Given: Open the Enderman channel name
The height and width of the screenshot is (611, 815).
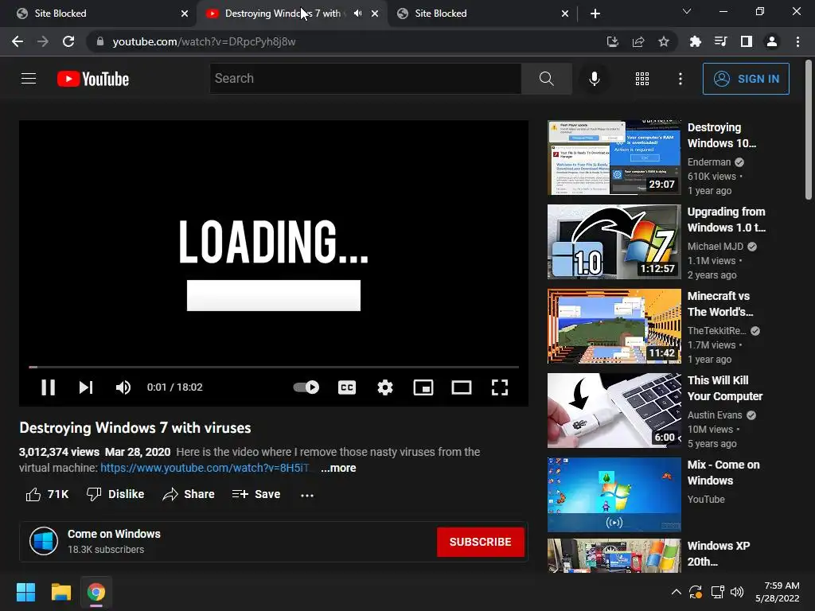Looking at the screenshot, I should click(x=709, y=162).
